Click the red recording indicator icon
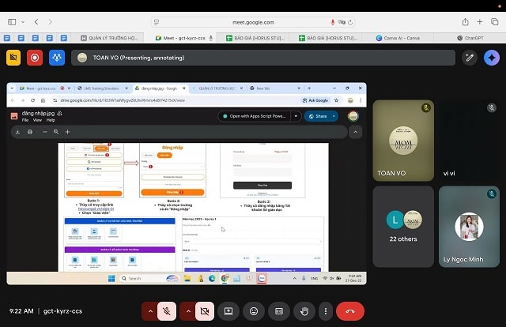Viewport: 506px width, 327px height. [x=35, y=57]
